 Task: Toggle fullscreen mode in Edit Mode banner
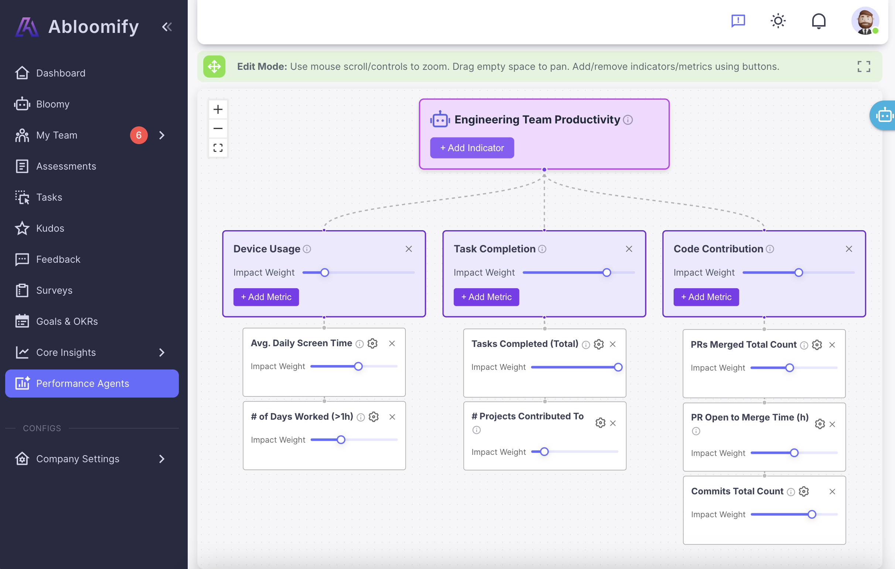coord(864,67)
